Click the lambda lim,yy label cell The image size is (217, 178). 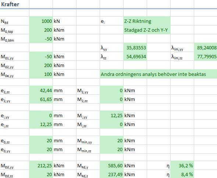182,48
